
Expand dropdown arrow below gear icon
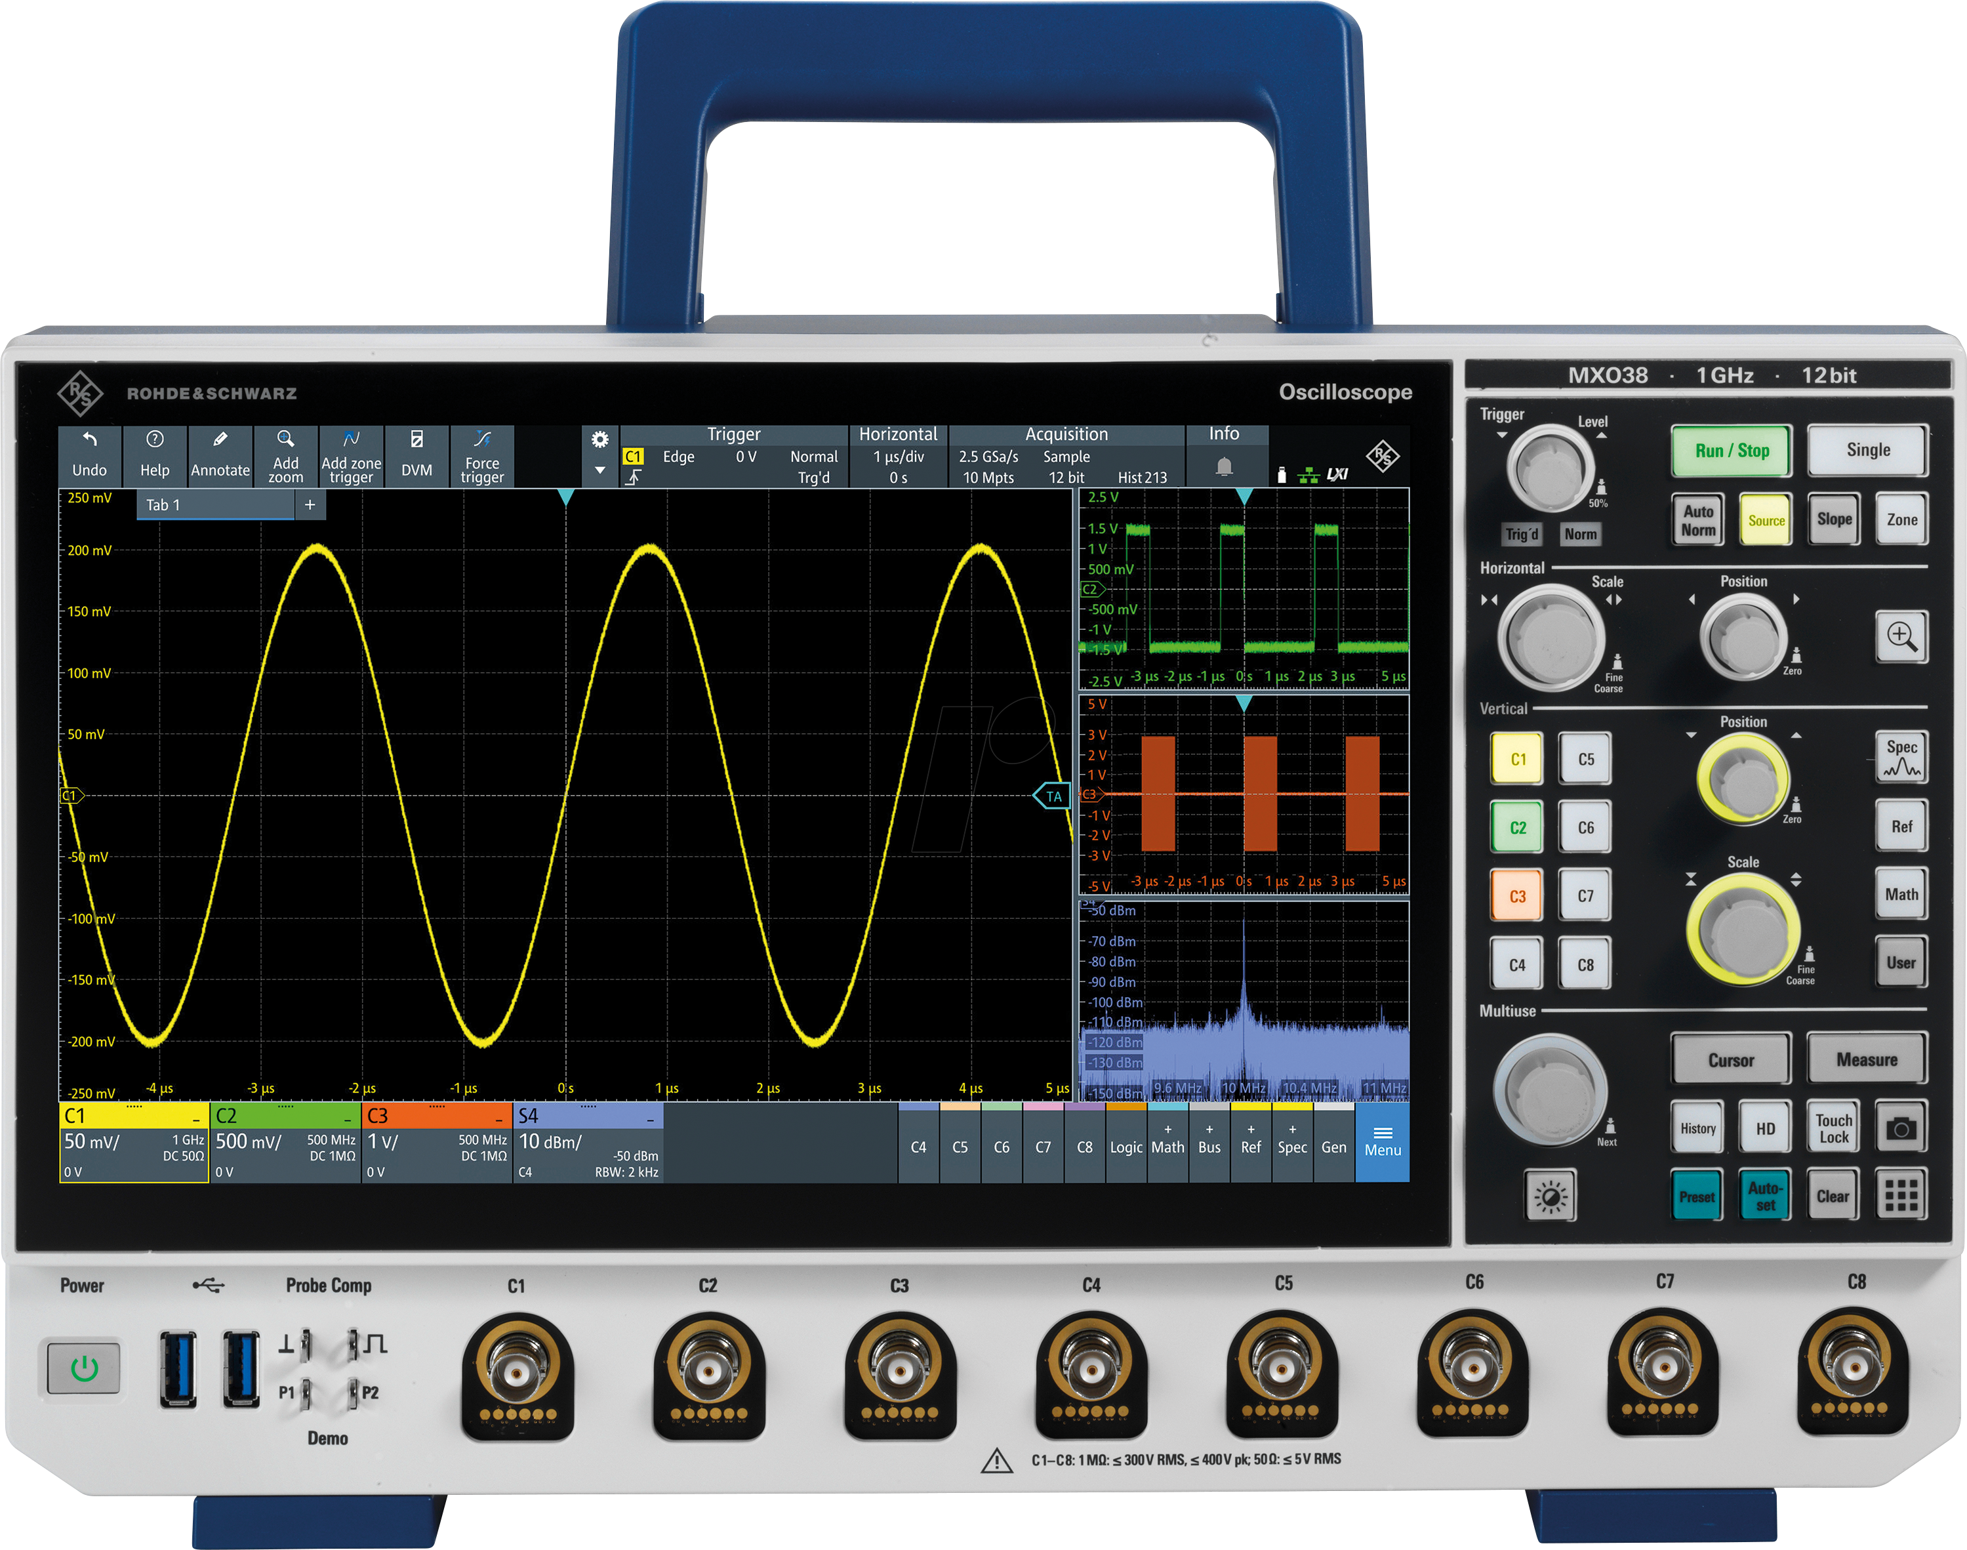[599, 470]
